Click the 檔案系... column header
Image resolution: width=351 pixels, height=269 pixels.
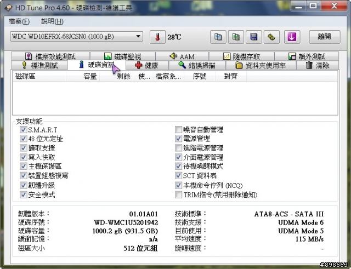click(x=168, y=77)
